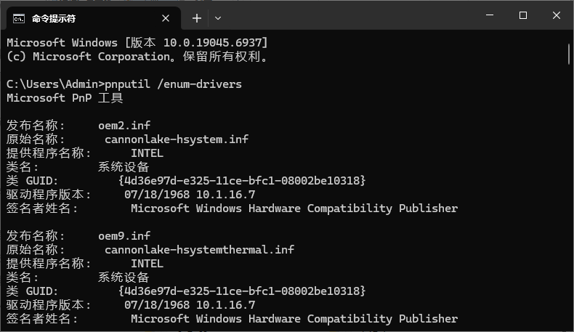
Task: Close the terminal window
Action: click(556, 16)
